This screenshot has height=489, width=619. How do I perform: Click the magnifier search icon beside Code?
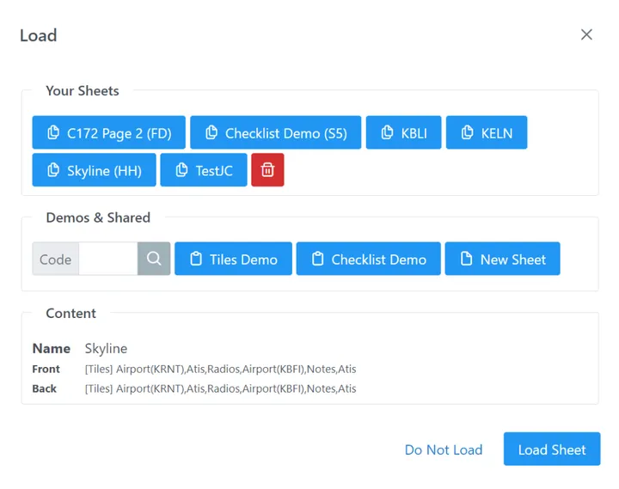154,259
